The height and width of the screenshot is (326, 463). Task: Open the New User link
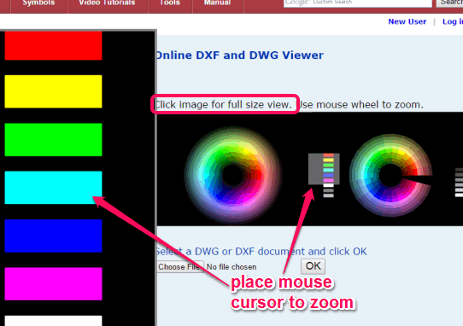tap(407, 21)
